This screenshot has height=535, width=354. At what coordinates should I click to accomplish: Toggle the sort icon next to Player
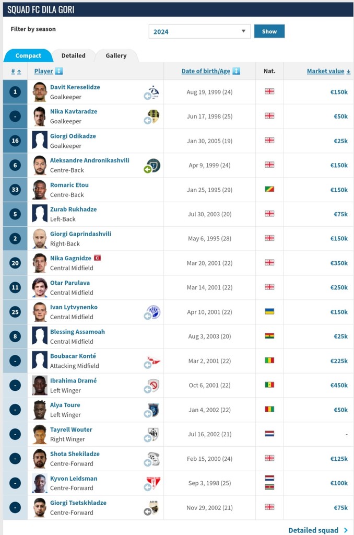pyautogui.click(x=59, y=71)
